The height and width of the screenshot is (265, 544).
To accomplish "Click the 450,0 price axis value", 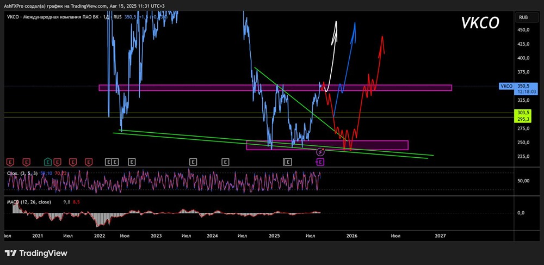I will [523, 30].
